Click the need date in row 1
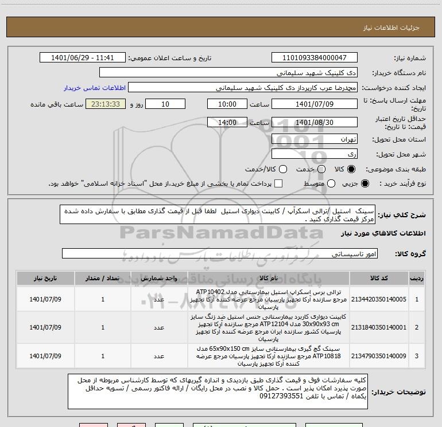This screenshot has width=442, height=427. (45, 299)
